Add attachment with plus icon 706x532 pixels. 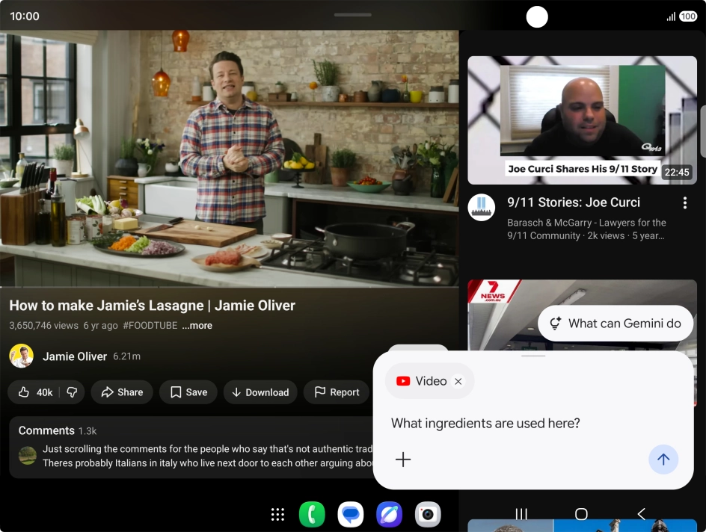pyautogui.click(x=403, y=459)
